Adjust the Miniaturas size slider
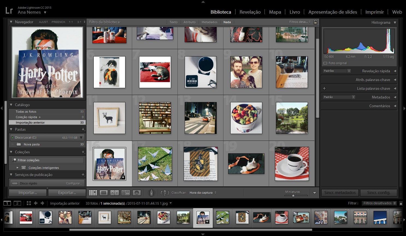Screen dimensions: 406x236 click(x=293, y=195)
